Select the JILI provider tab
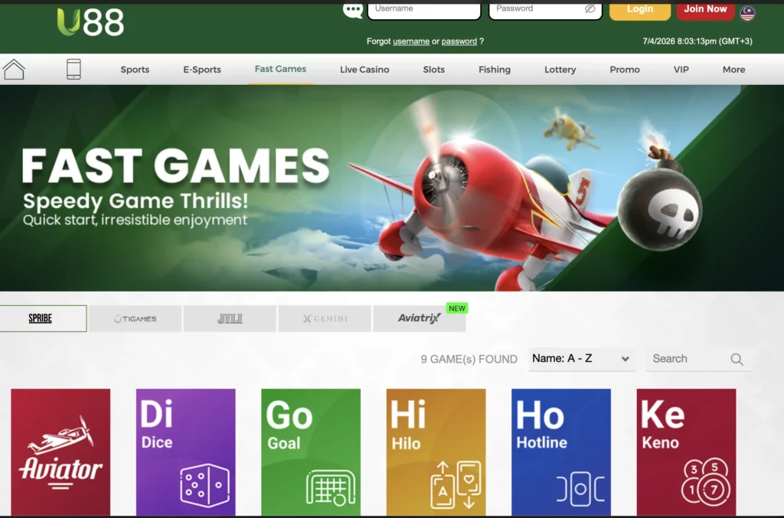 230,318
